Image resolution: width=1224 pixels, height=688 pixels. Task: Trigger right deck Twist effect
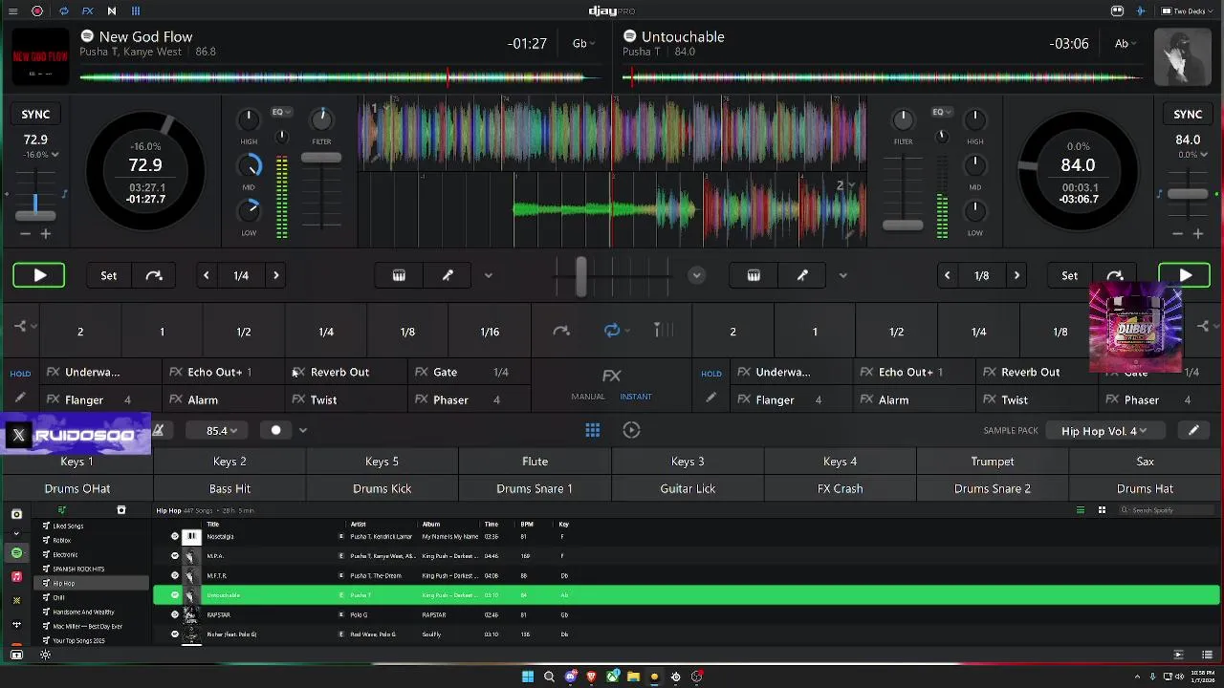(x=1037, y=399)
